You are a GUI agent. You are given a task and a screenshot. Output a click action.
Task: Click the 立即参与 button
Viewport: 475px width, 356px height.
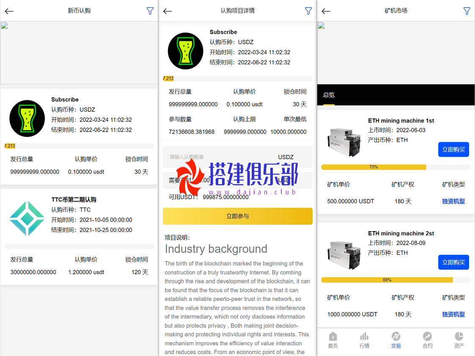point(238,216)
